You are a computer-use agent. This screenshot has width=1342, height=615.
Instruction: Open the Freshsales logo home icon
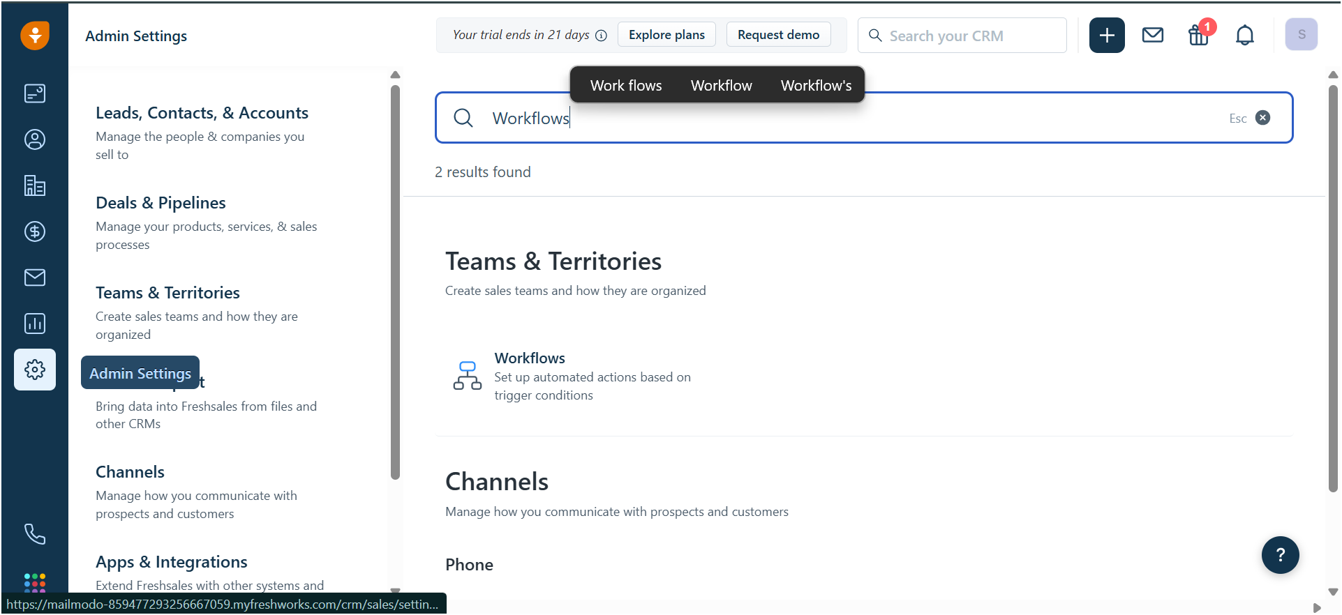[x=35, y=35]
